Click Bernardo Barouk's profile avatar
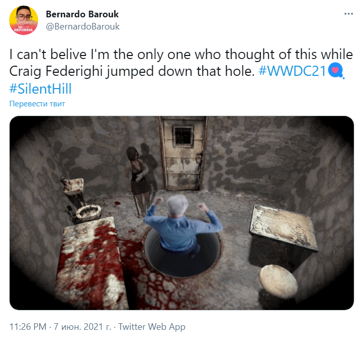This screenshot has width=364, height=339. tap(23, 20)
